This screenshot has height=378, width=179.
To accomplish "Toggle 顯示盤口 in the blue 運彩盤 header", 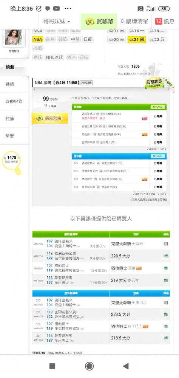I will point(158,156).
